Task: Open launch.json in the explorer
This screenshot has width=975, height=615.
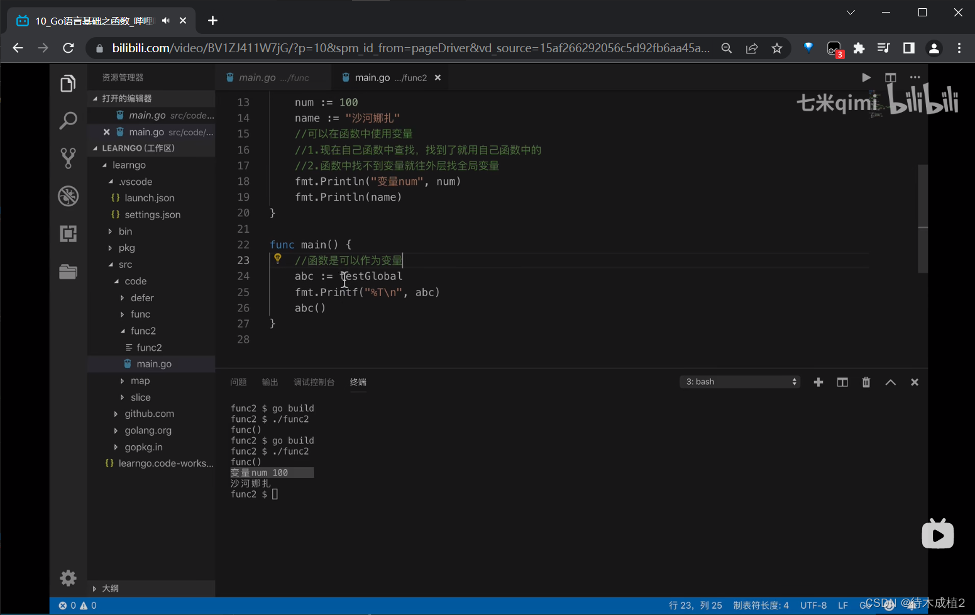Action: [x=151, y=198]
